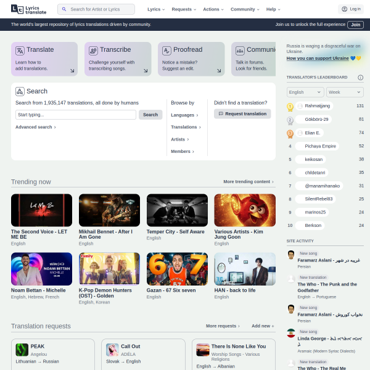370x370 pixels.
Task: Open Berkson leaderboard profile
Action: (310, 225)
